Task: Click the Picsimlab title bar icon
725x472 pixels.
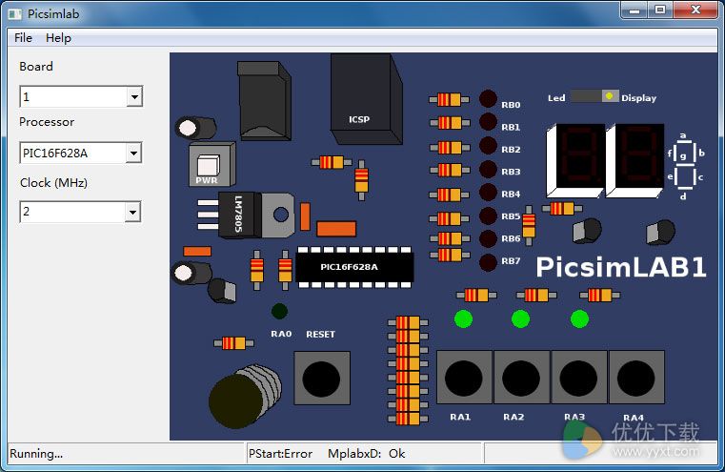Action: tap(15, 14)
